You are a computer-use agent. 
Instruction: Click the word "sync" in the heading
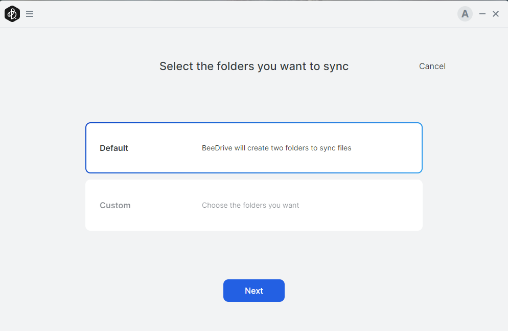click(x=336, y=66)
